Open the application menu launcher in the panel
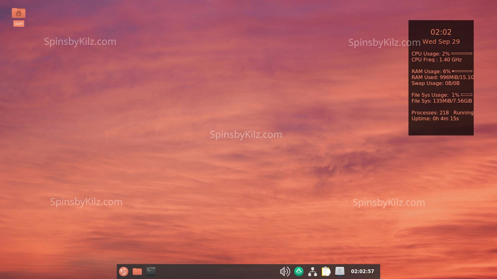Image resolution: width=497 pixels, height=279 pixels. click(124, 272)
